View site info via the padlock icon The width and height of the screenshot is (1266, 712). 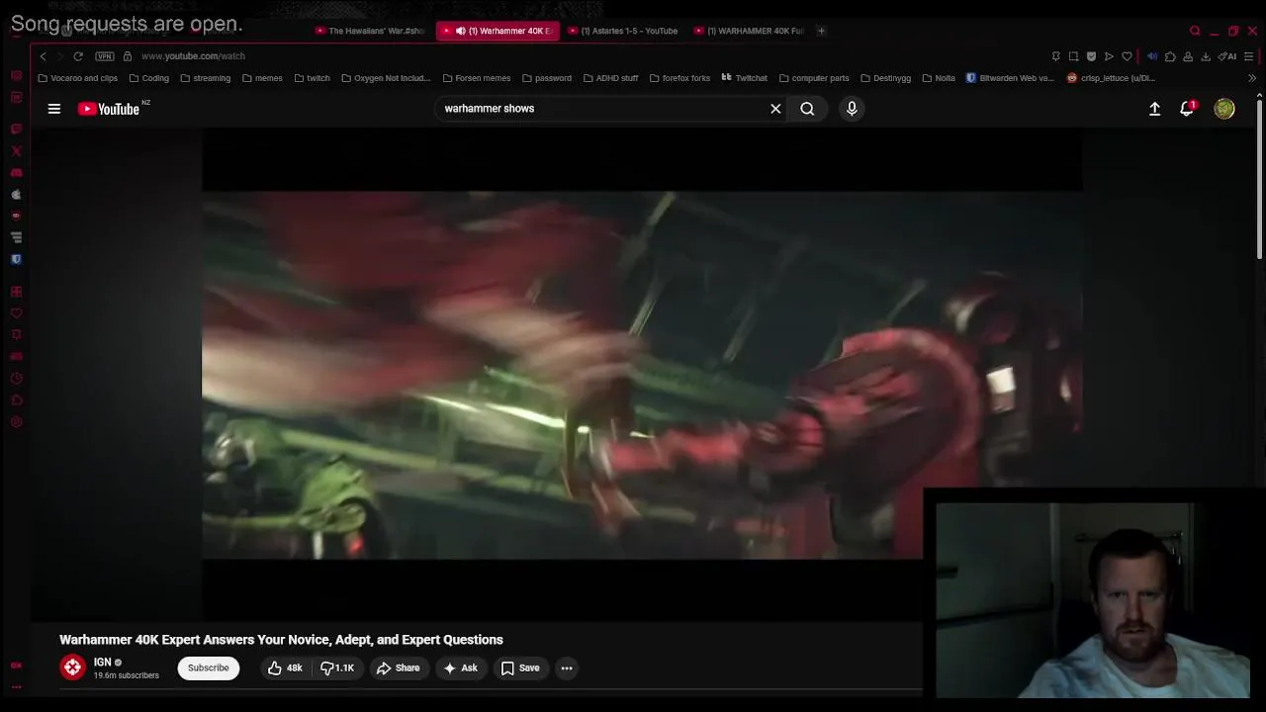(128, 56)
